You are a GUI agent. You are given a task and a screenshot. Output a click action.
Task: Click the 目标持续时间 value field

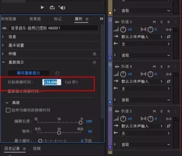[52, 82]
